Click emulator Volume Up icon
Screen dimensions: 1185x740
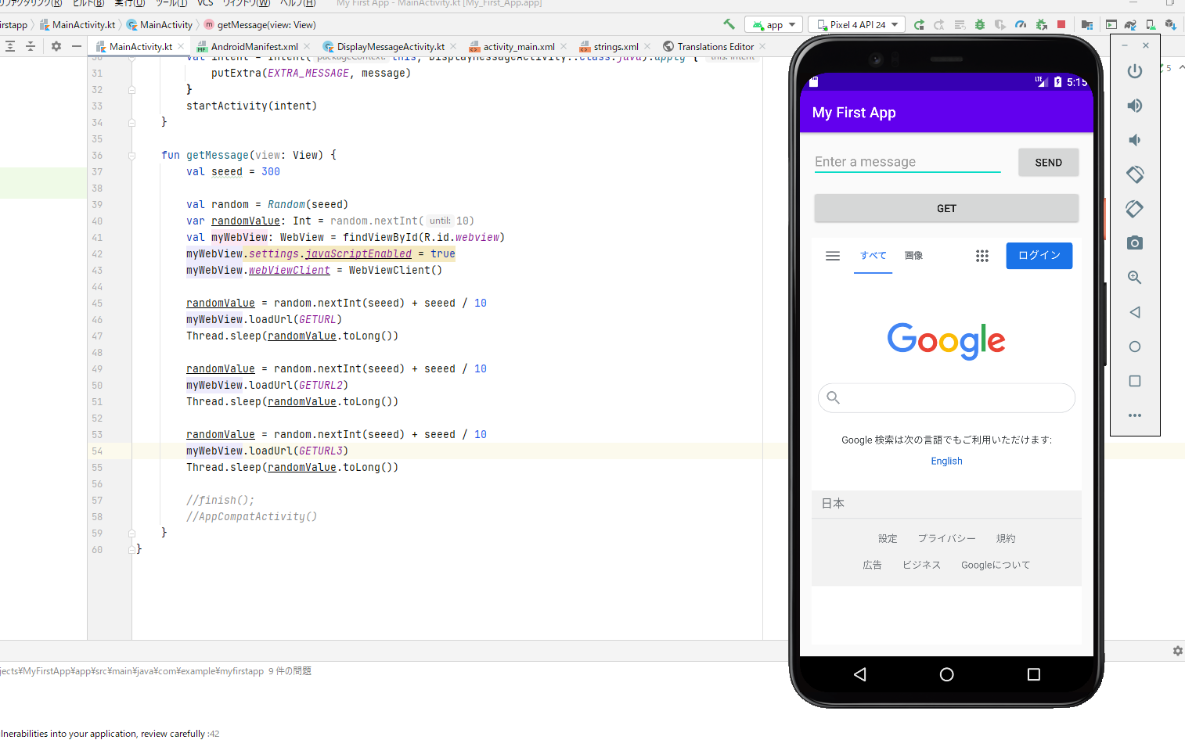click(1135, 106)
